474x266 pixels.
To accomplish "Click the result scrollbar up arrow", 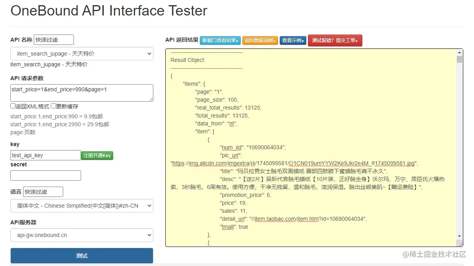I will coord(459,52).
